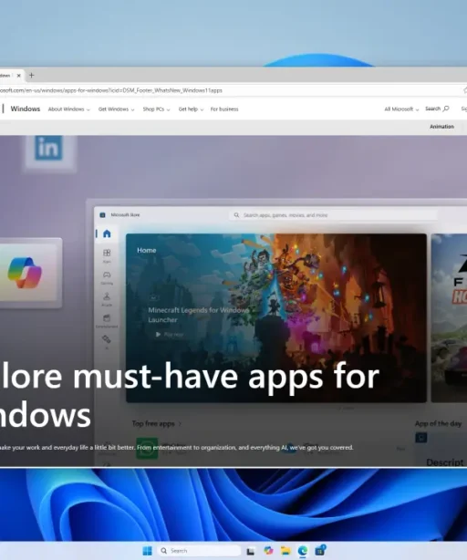467x560 pixels.
Task: Expand the All Microsoft dropdown
Action: (401, 109)
